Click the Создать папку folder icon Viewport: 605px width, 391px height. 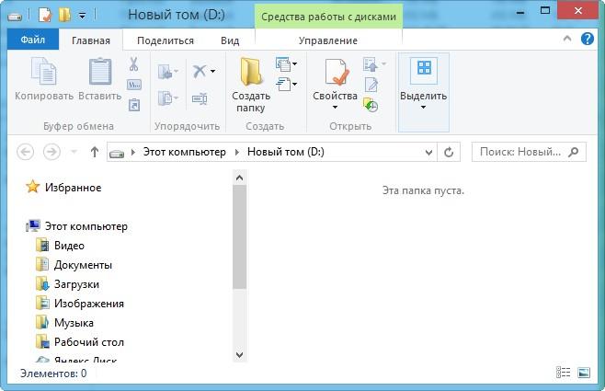point(251,72)
